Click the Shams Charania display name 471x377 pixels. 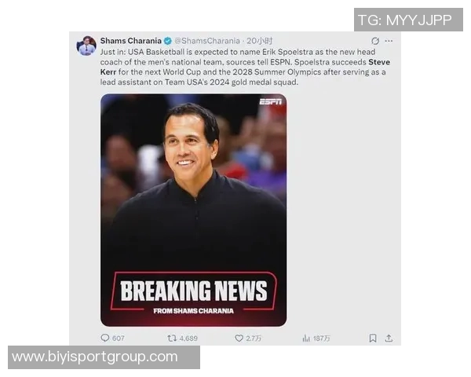(130, 41)
